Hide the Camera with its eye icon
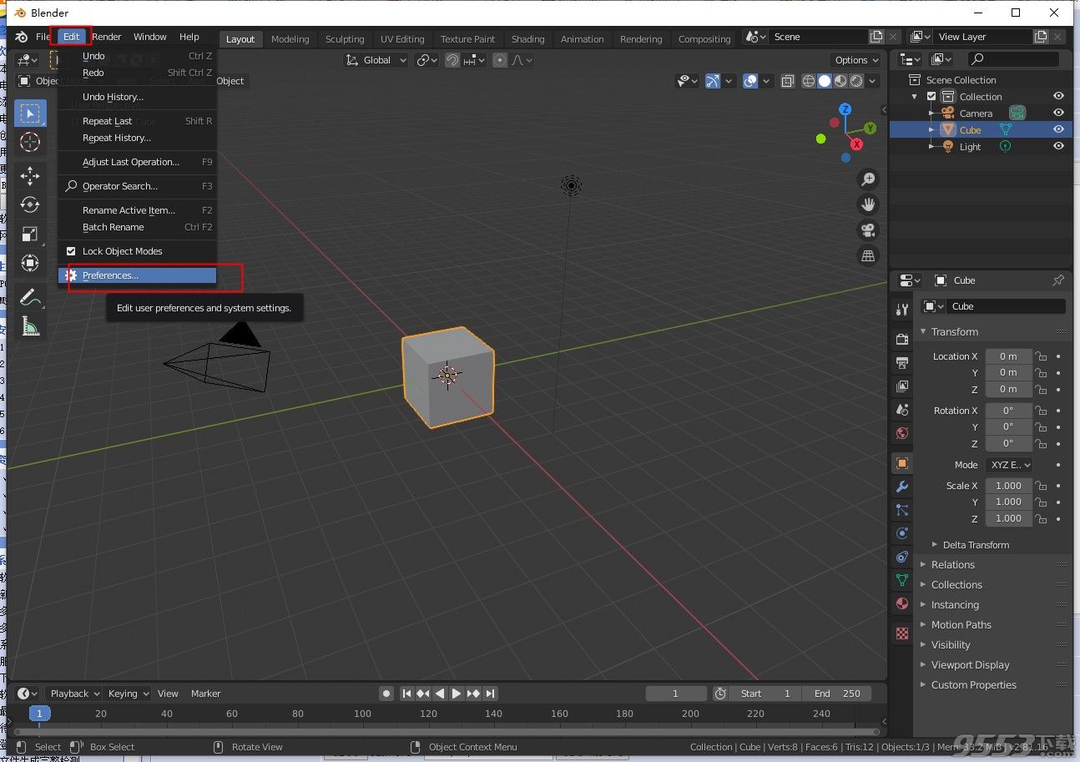 (1058, 113)
